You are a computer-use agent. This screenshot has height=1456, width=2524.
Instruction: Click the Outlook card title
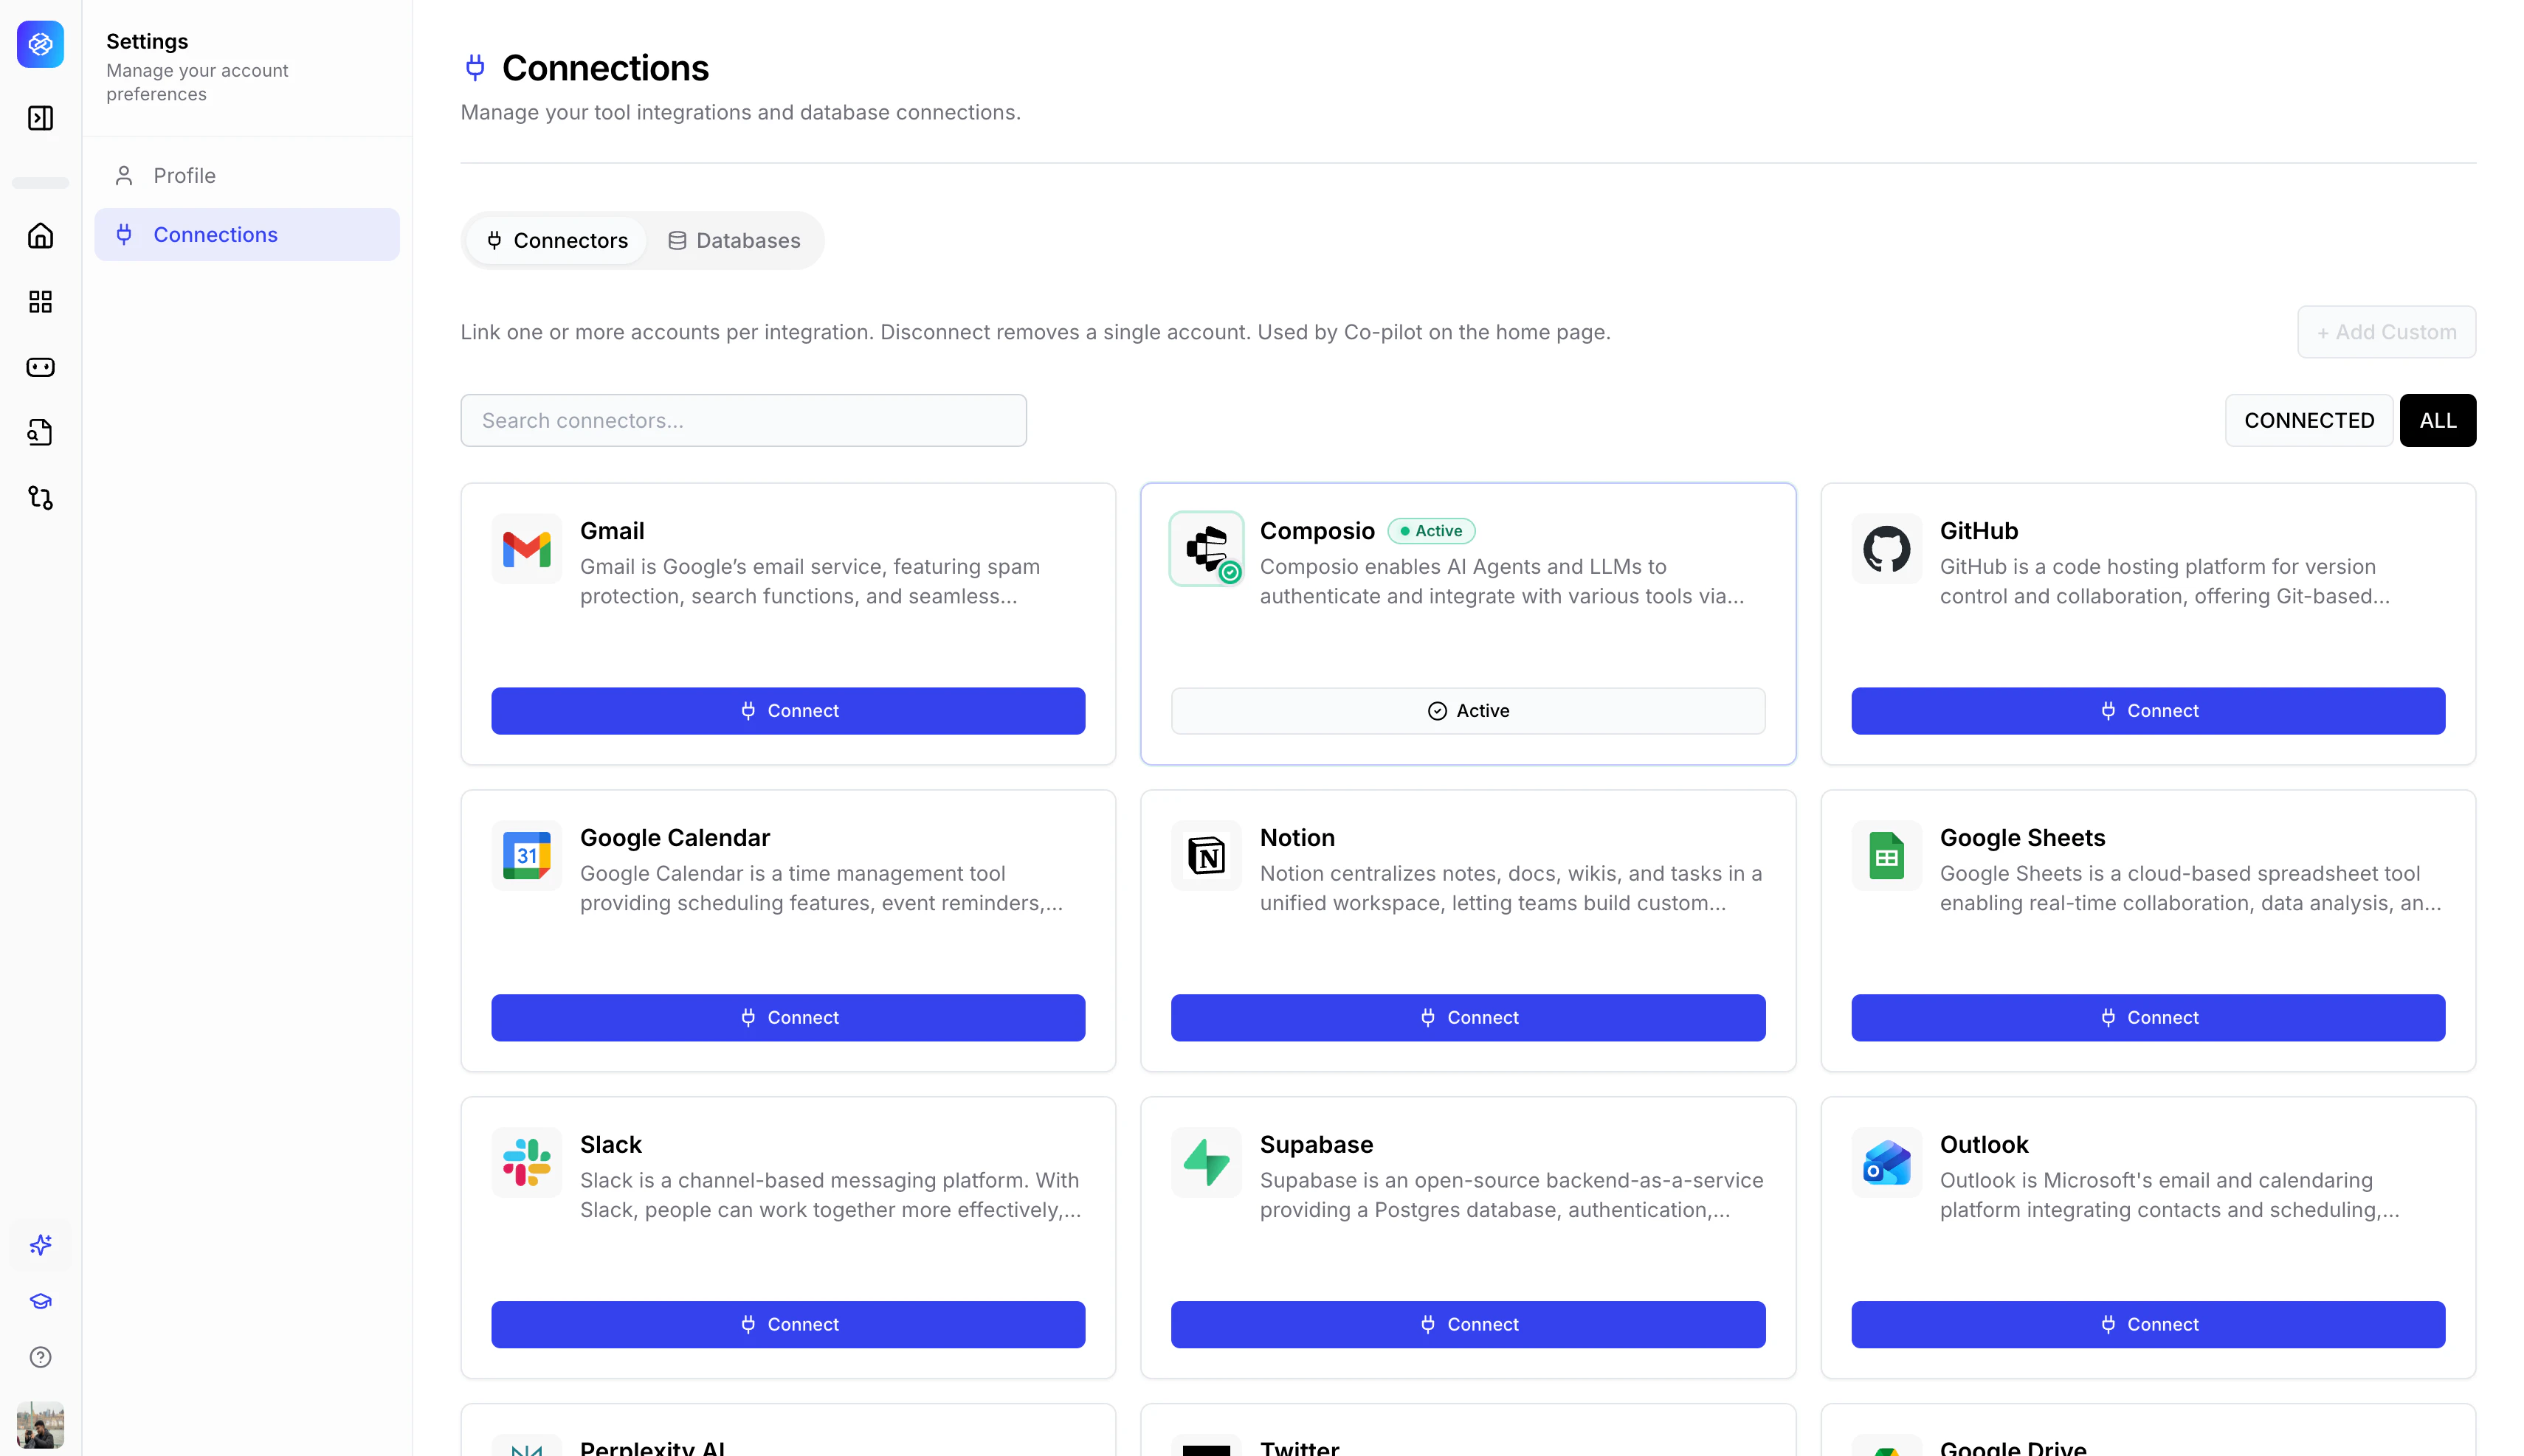coord(1984,1145)
